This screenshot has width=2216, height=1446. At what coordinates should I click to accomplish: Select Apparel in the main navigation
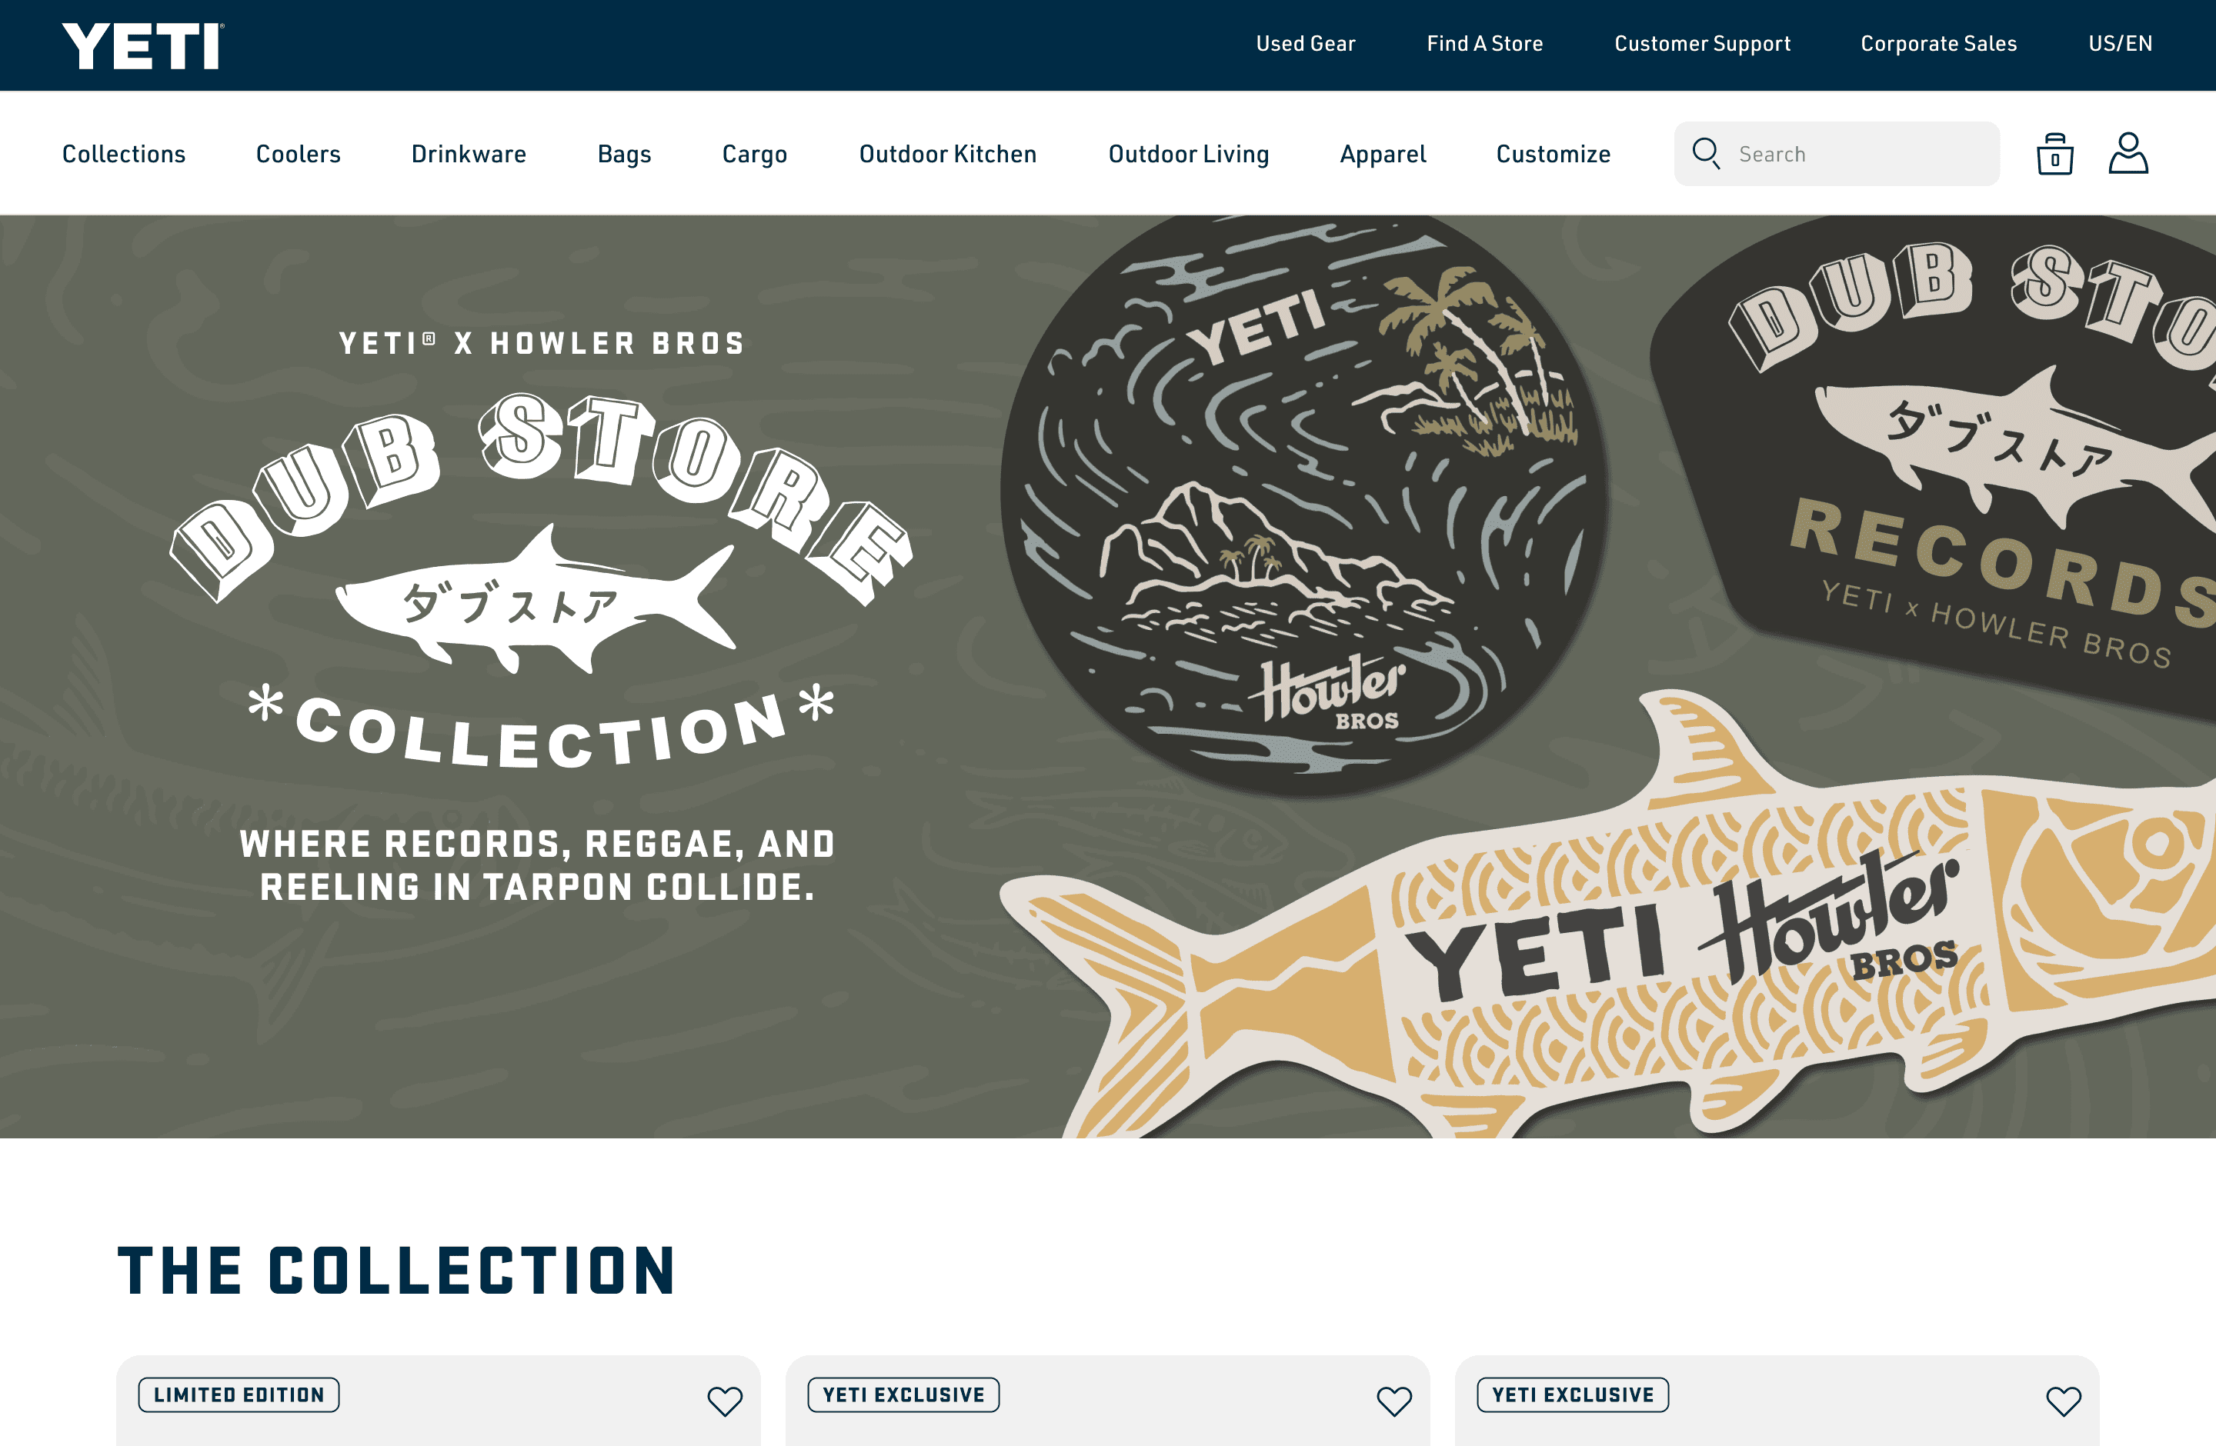click(1383, 155)
